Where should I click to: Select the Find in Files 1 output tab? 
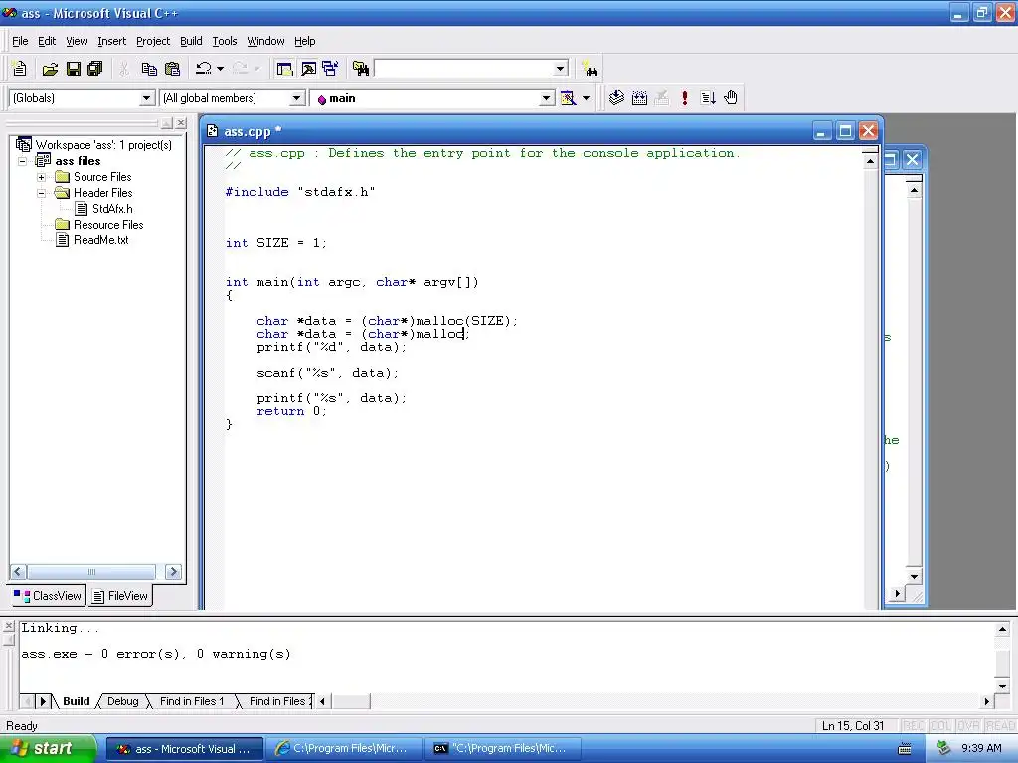[x=192, y=701]
